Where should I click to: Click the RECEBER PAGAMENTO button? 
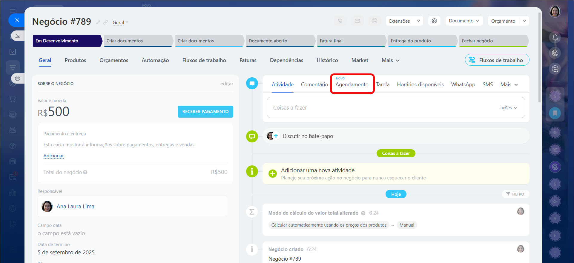(205, 112)
